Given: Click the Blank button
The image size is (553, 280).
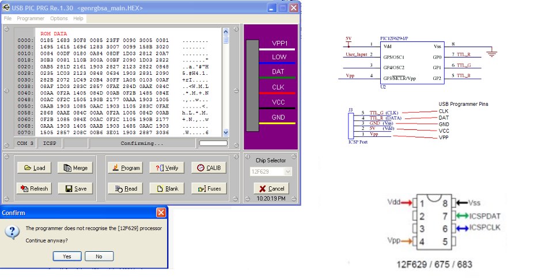Looking at the screenshot, I should 167,189.
